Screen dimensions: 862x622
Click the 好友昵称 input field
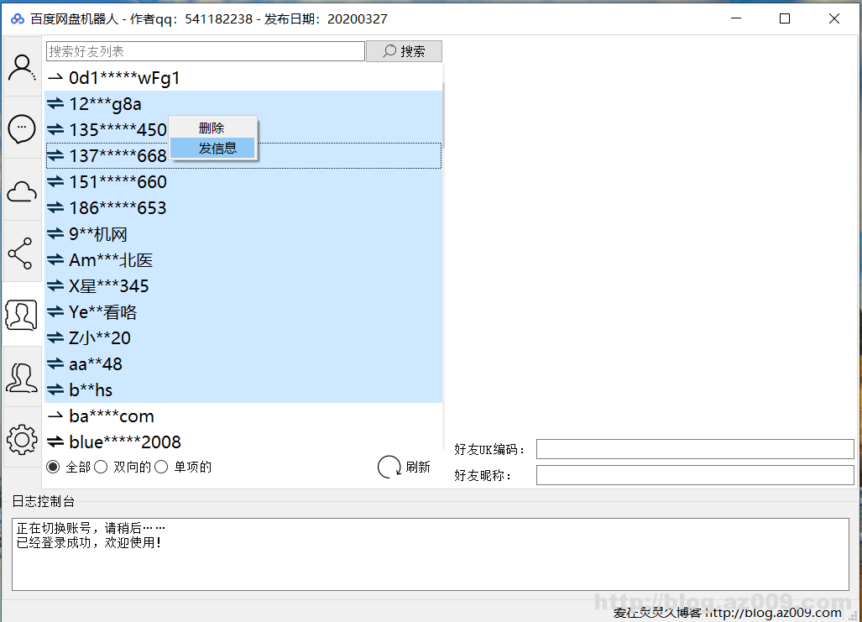tap(694, 475)
